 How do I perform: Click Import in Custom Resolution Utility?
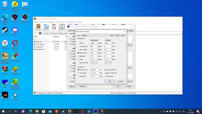click(x=73, y=86)
